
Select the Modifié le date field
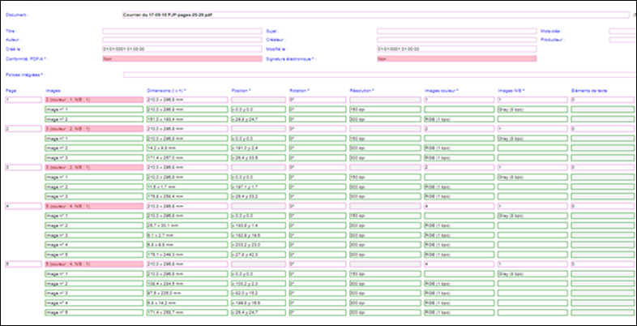click(454, 49)
